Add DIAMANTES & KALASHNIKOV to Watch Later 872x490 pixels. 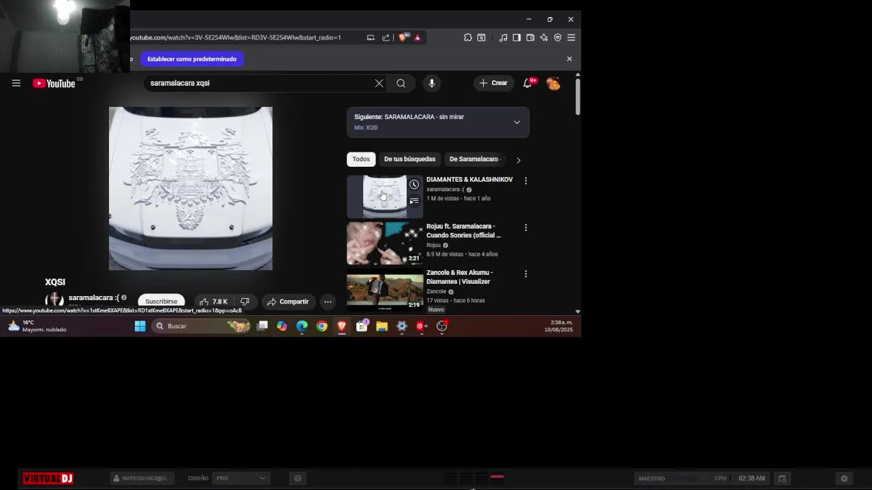coord(414,184)
